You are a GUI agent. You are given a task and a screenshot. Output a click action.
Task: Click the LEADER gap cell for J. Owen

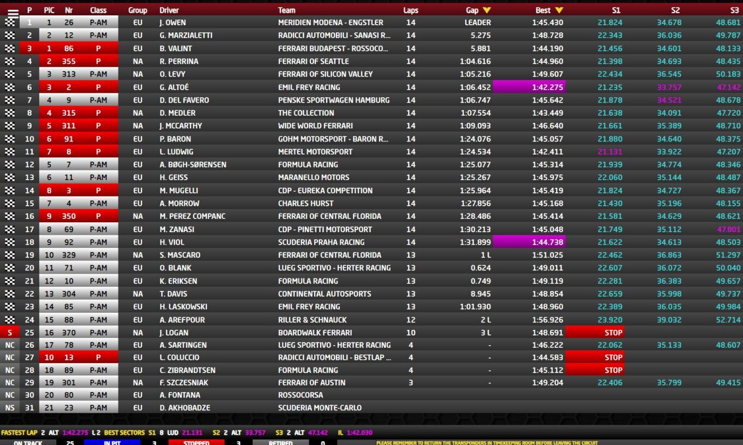477,22
